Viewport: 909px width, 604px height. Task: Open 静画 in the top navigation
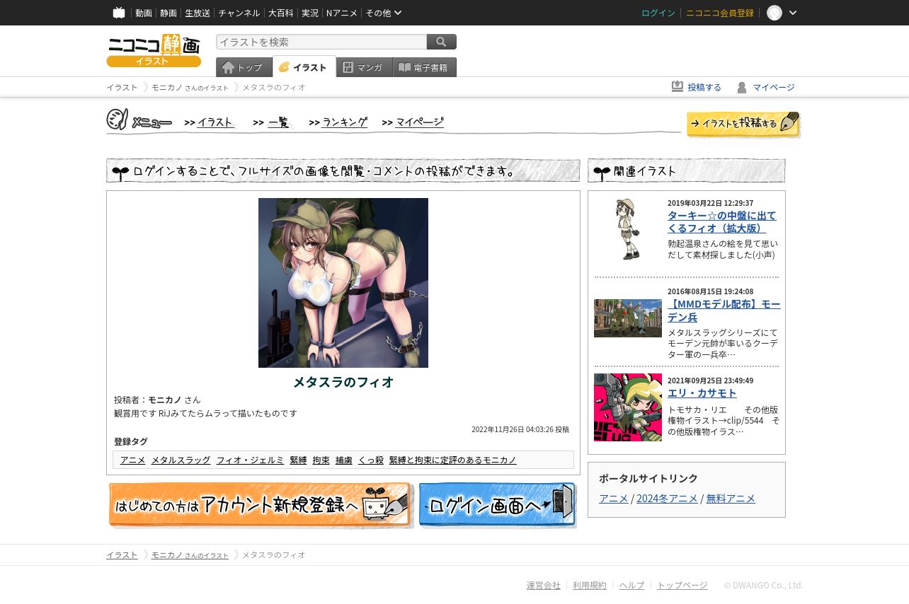(x=168, y=13)
